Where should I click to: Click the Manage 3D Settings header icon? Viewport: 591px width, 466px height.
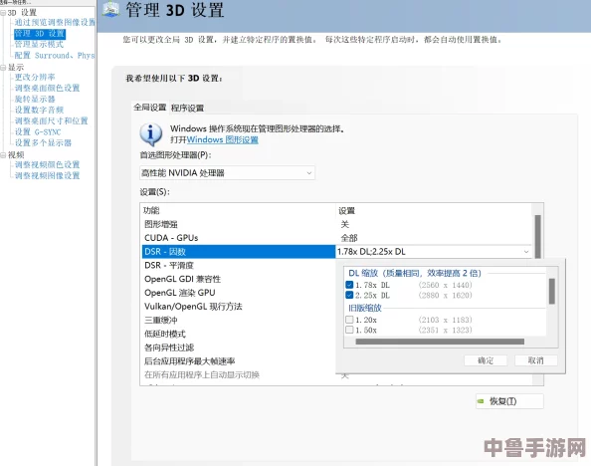(x=110, y=9)
